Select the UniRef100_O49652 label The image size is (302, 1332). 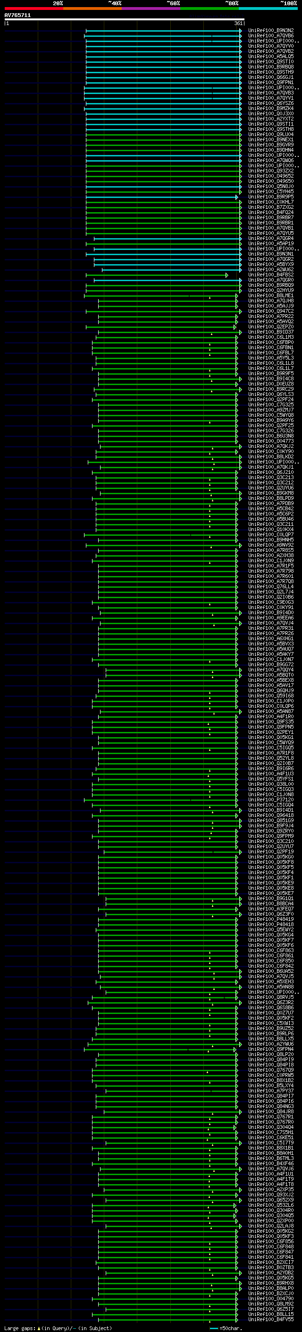271,176
